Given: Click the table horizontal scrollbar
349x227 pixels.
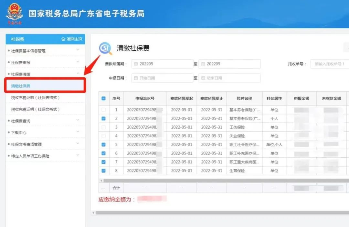Looking at the screenshot, I should pyautogui.click(x=226, y=181).
